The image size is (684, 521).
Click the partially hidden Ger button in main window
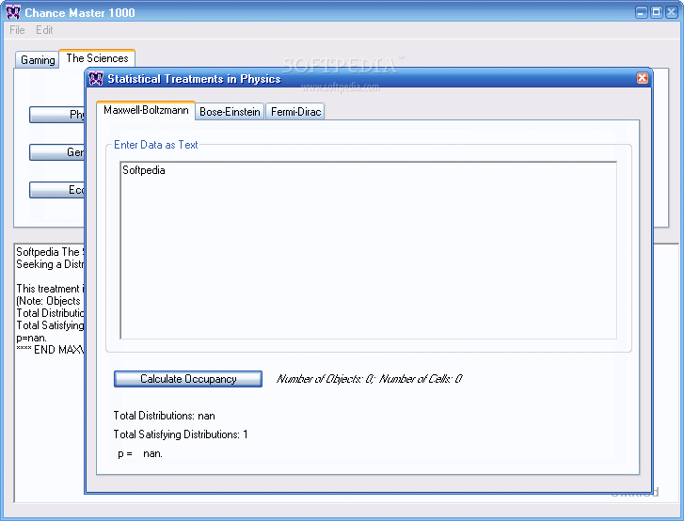pyautogui.click(x=56, y=152)
